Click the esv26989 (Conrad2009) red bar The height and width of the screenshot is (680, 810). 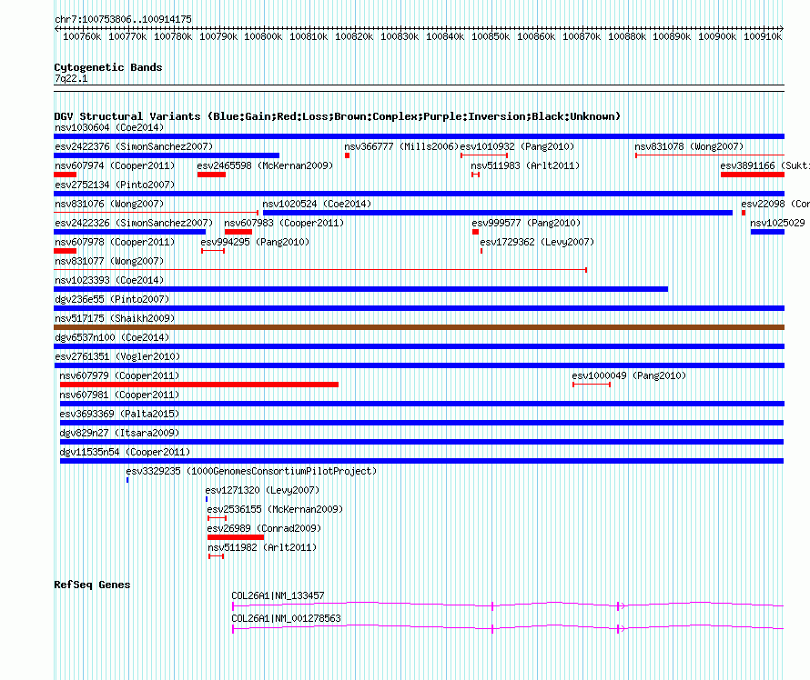tap(235, 537)
